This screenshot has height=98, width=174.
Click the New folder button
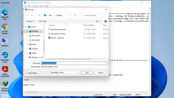[43, 21]
